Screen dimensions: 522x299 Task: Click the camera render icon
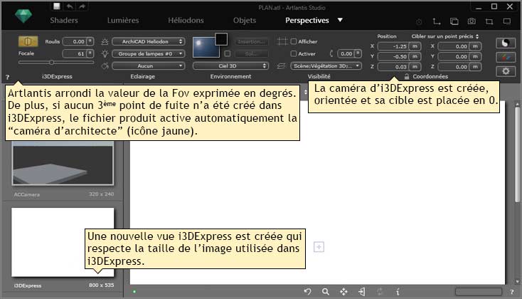(472, 21)
